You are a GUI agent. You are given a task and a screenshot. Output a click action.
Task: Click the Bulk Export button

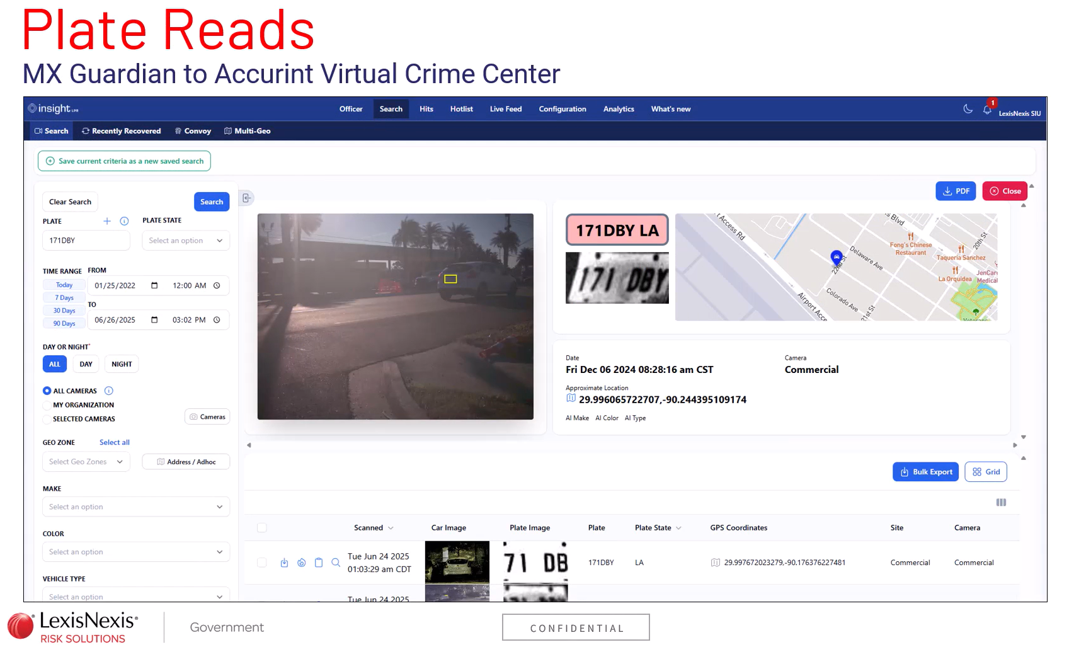(925, 472)
